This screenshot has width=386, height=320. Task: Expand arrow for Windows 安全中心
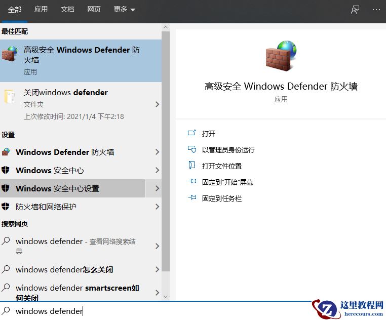[157, 170]
